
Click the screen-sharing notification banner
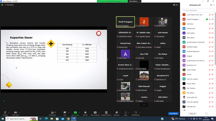click(112, 1)
